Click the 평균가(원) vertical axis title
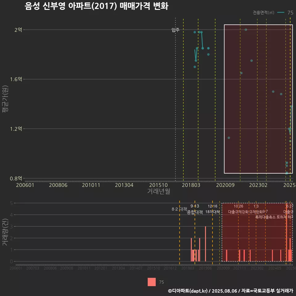Viewport: 296px width, 296px height. (x=5, y=99)
